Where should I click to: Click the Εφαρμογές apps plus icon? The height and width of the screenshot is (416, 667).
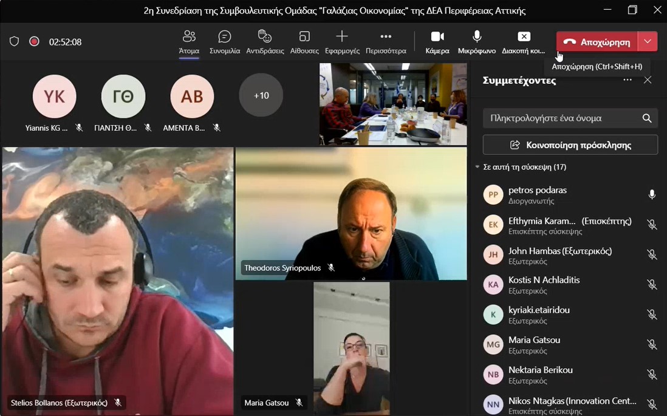coord(342,37)
